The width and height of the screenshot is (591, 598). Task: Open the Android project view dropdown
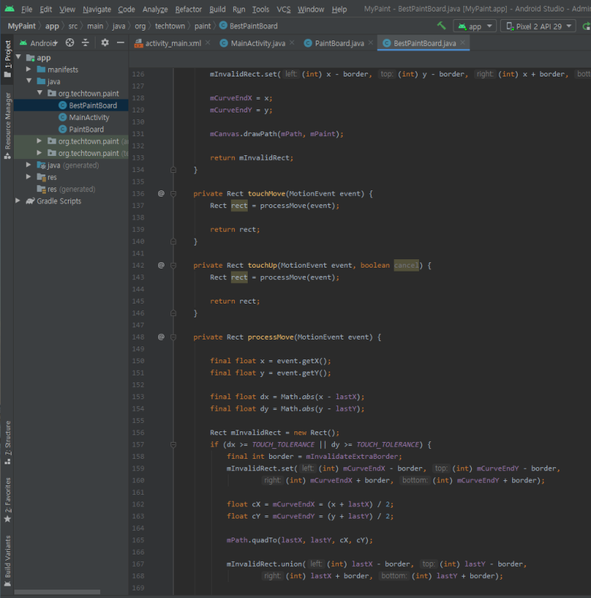38,43
